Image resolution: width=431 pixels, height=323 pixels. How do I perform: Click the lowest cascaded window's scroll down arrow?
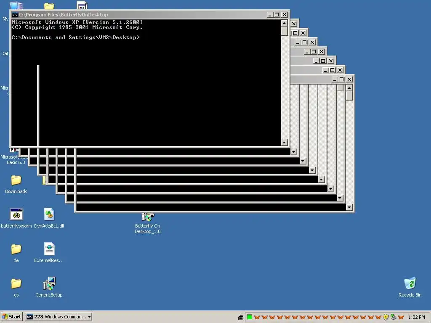click(x=349, y=207)
